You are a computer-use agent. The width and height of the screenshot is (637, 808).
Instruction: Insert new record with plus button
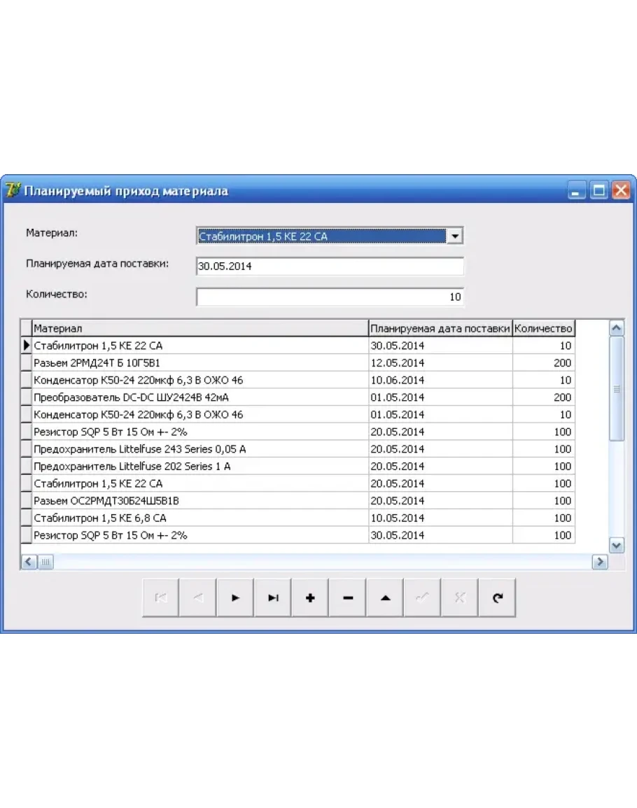pyautogui.click(x=310, y=597)
